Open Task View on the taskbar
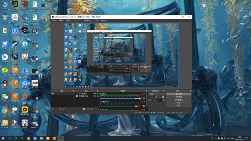The height and width of the screenshot is (141, 251). coord(22,138)
